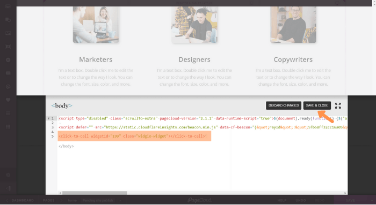Open the sections tool in left sidebar
The height and width of the screenshot is (205, 376).
[8, 6]
